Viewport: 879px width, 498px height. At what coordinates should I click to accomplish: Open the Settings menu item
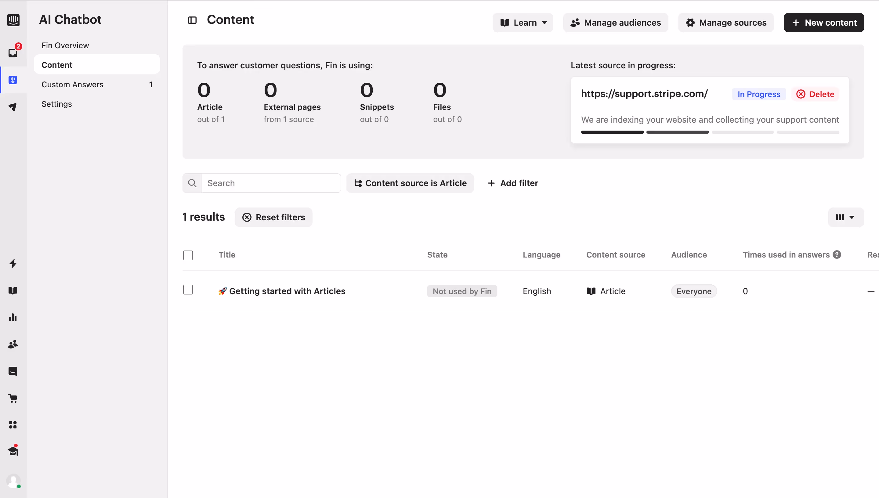[56, 104]
